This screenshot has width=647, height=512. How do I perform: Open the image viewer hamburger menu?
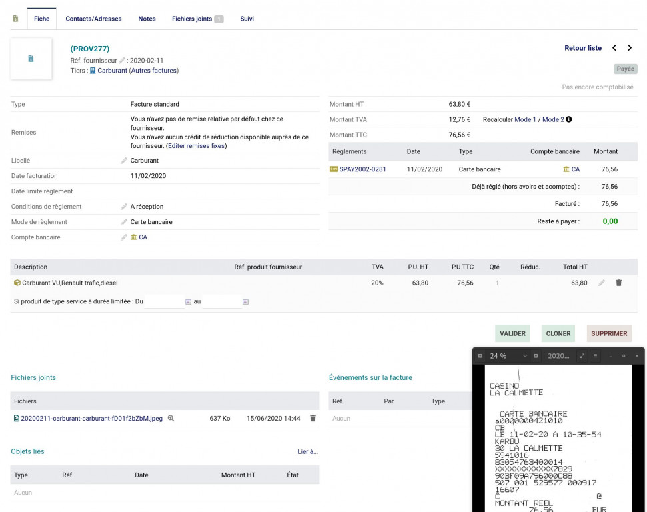pyautogui.click(x=595, y=356)
